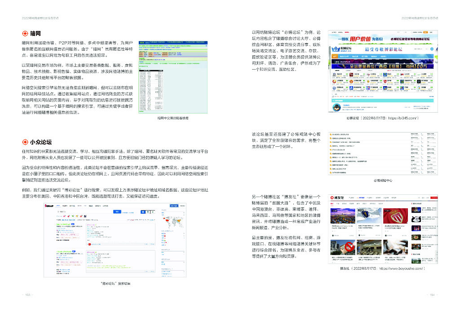The image size is (460, 312).
Task: Open the 必博戒赌中心 thread list screenshot
Action: click(x=383, y=154)
